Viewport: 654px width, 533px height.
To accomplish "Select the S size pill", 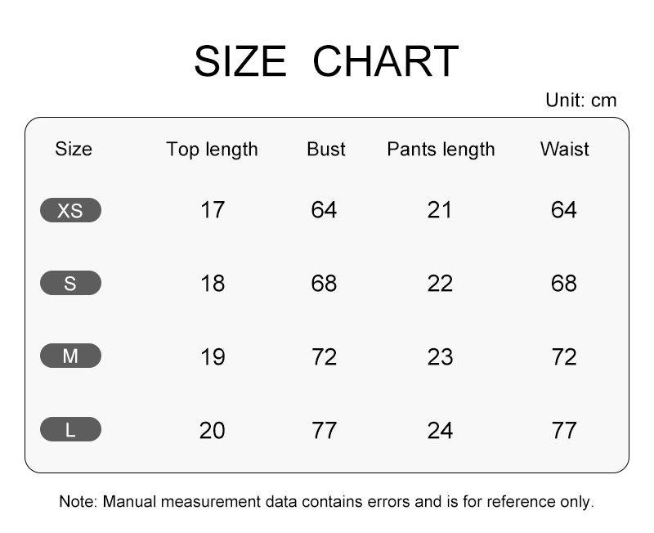I will point(70,284).
